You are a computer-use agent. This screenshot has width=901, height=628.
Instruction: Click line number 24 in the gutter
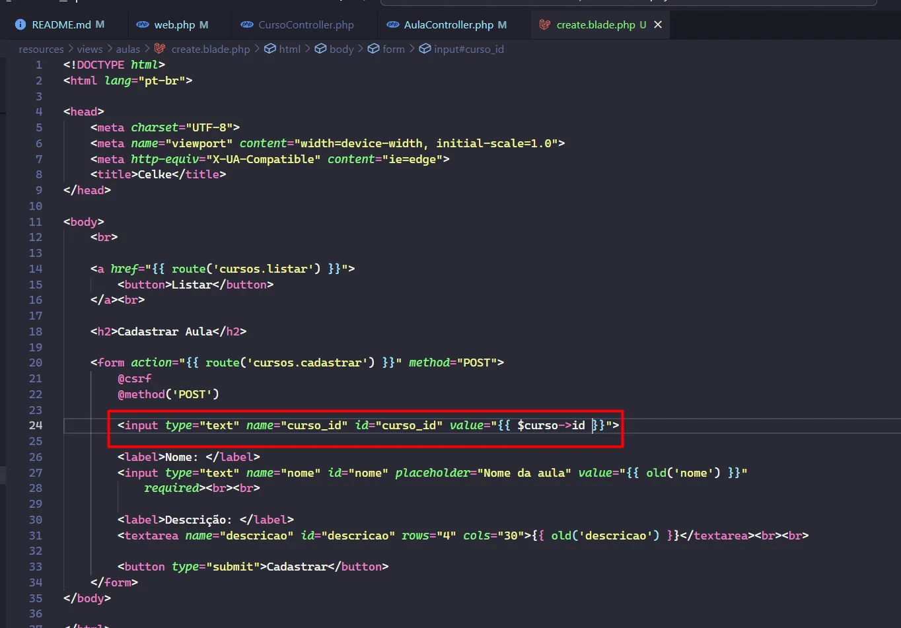(x=36, y=425)
